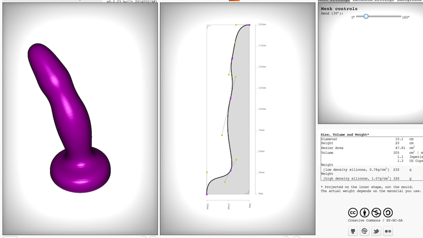
Task: Click the '0mm' vertical ruler label
Action: click(261, 194)
